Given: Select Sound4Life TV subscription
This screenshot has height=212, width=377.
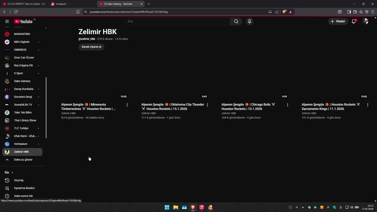Looking at the screenshot, I should coord(22,105).
